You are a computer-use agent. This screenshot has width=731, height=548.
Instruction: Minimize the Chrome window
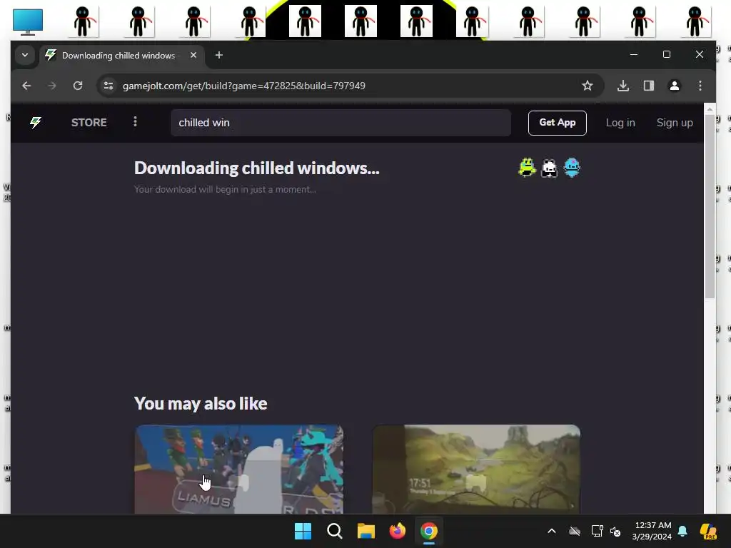coord(634,54)
